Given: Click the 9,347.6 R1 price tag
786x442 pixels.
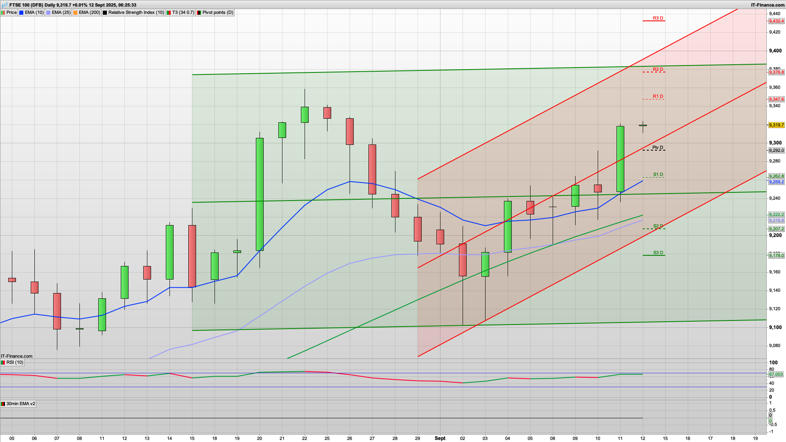Looking at the screenshot, I should [776, 99].
